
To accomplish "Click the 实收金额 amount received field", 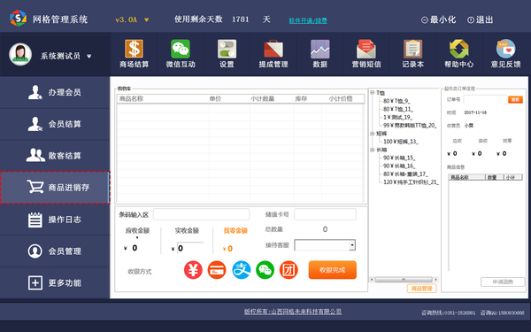I will point(190,248).
